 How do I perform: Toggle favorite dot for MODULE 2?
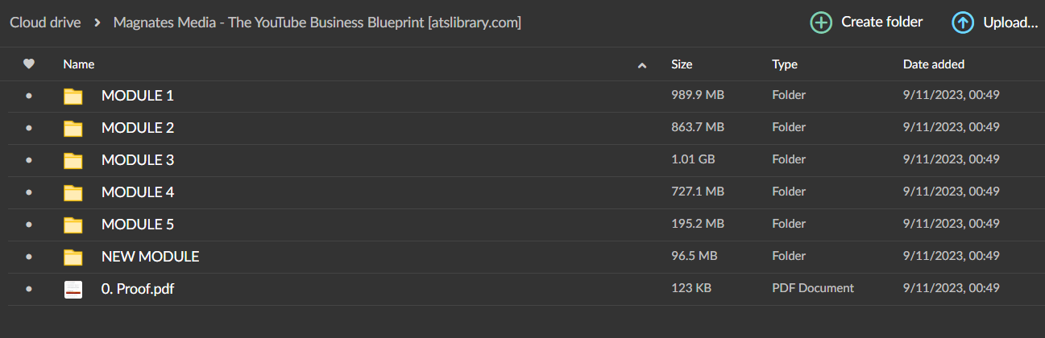[29, 128]
